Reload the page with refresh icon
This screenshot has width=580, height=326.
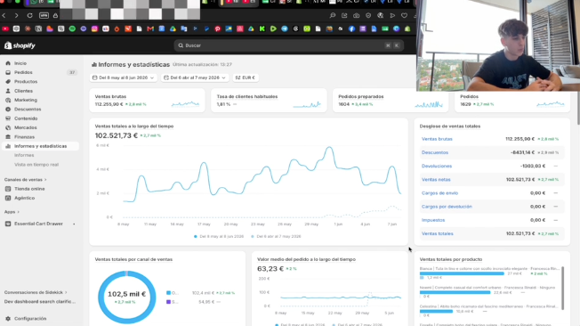click(x=30, y=15)
